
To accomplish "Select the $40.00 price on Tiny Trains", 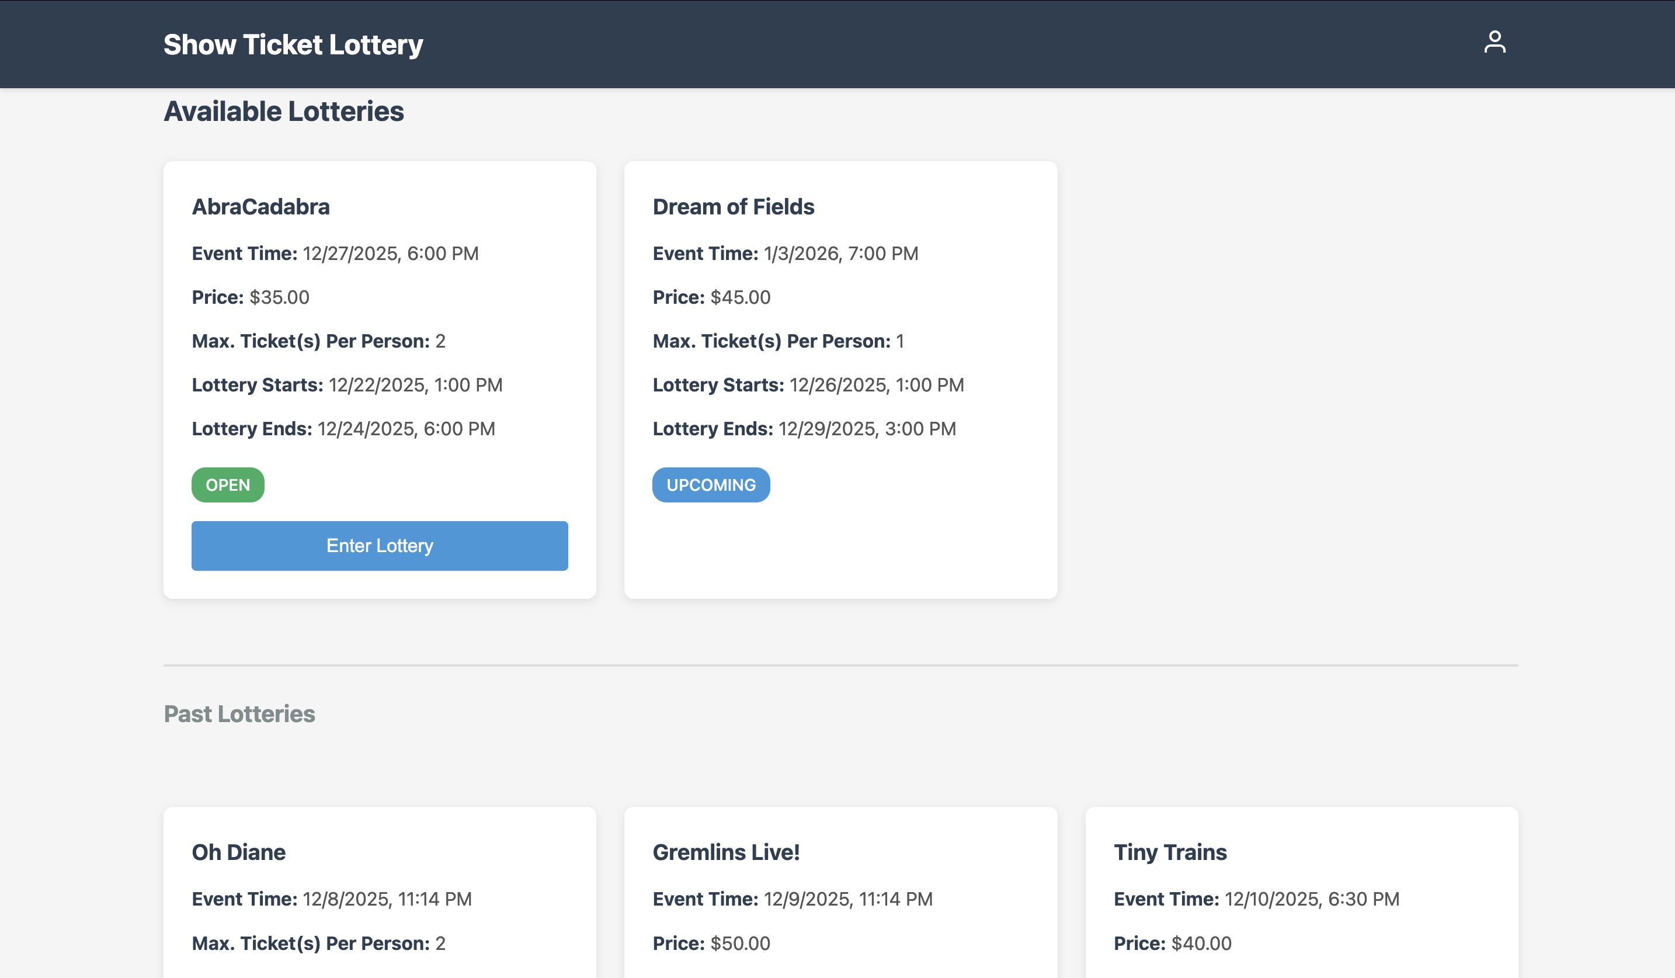I will 1200,943.
